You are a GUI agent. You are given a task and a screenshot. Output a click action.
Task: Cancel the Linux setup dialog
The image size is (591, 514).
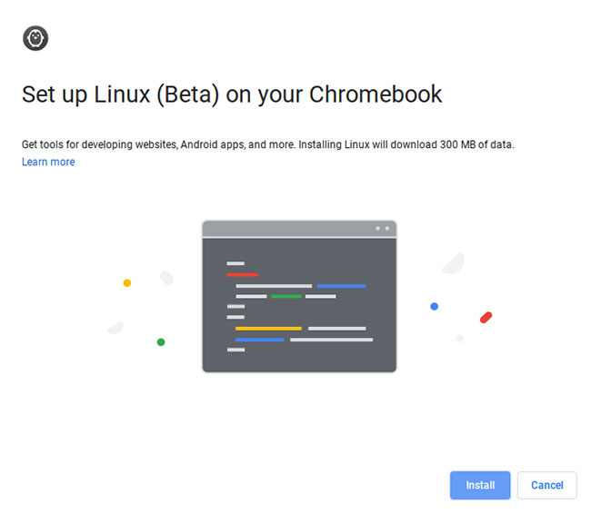(546, 485)
